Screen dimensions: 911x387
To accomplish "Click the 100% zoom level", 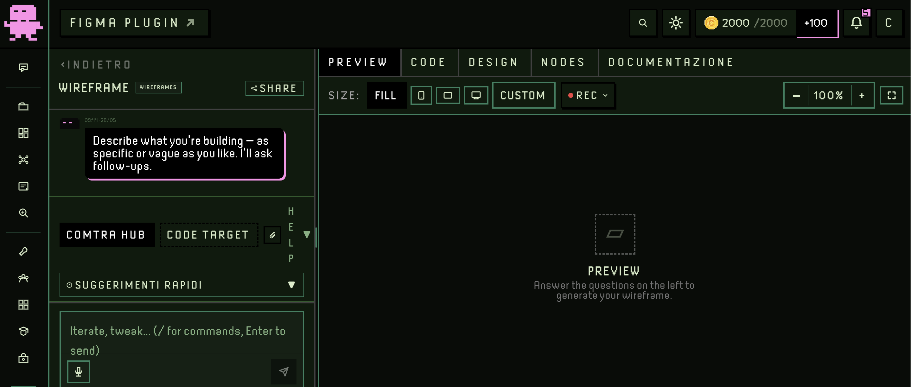I will click(829, 95).
